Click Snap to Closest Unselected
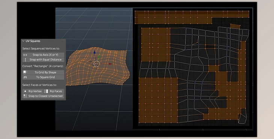This screenshot has height=139, width=274. (x=43, y=96)
